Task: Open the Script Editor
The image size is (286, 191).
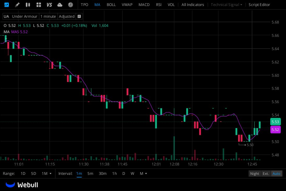Action: 259,5
